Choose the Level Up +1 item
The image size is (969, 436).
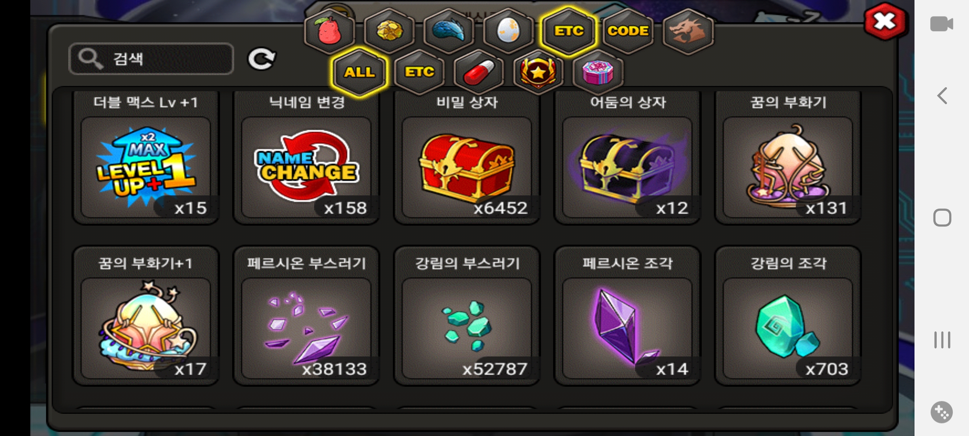[146, 157]
